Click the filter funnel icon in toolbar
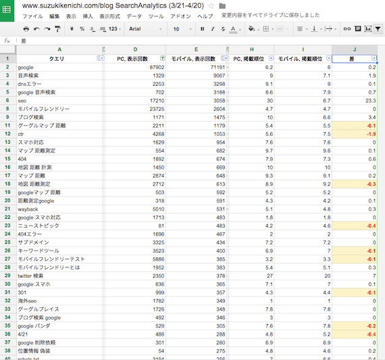 378,29
